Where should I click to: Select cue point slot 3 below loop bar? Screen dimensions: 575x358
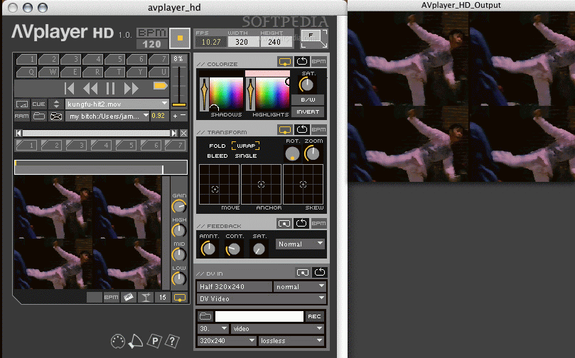pos(76,146)
